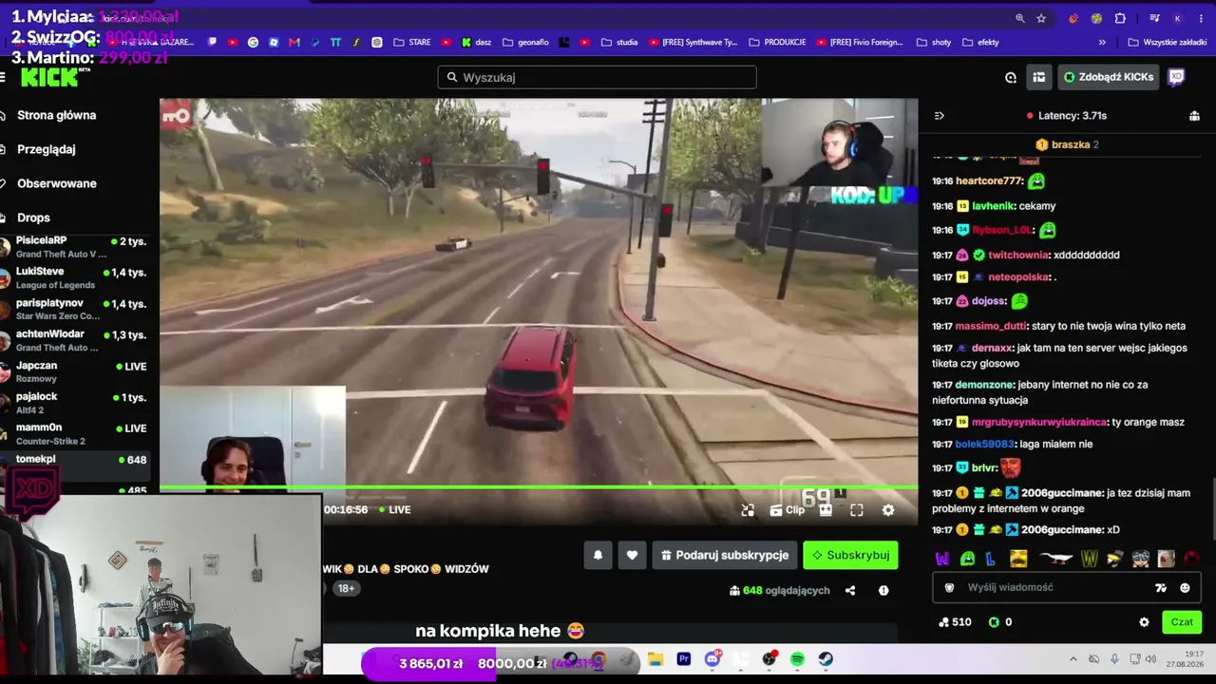Insert the goose emote in quick emotes

(1055, 559)
